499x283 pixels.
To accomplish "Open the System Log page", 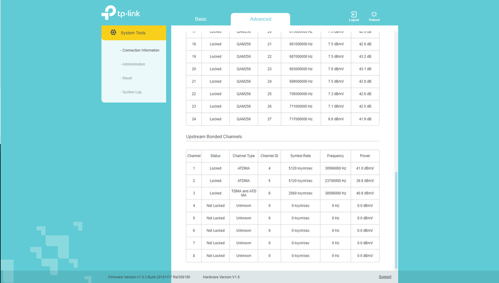I will coord(132,92).
